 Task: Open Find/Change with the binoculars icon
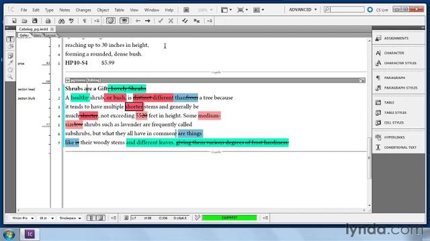61,21
